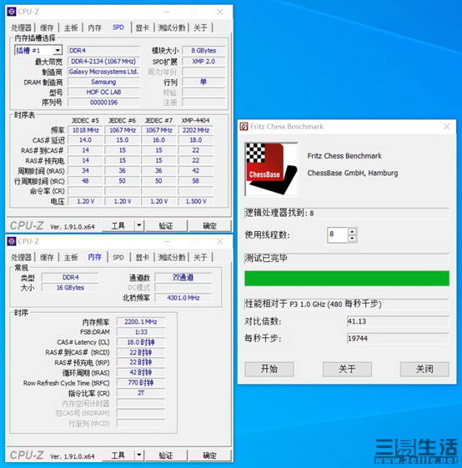Click the 开始 button to start benchmark

click(x=269, y=369)
